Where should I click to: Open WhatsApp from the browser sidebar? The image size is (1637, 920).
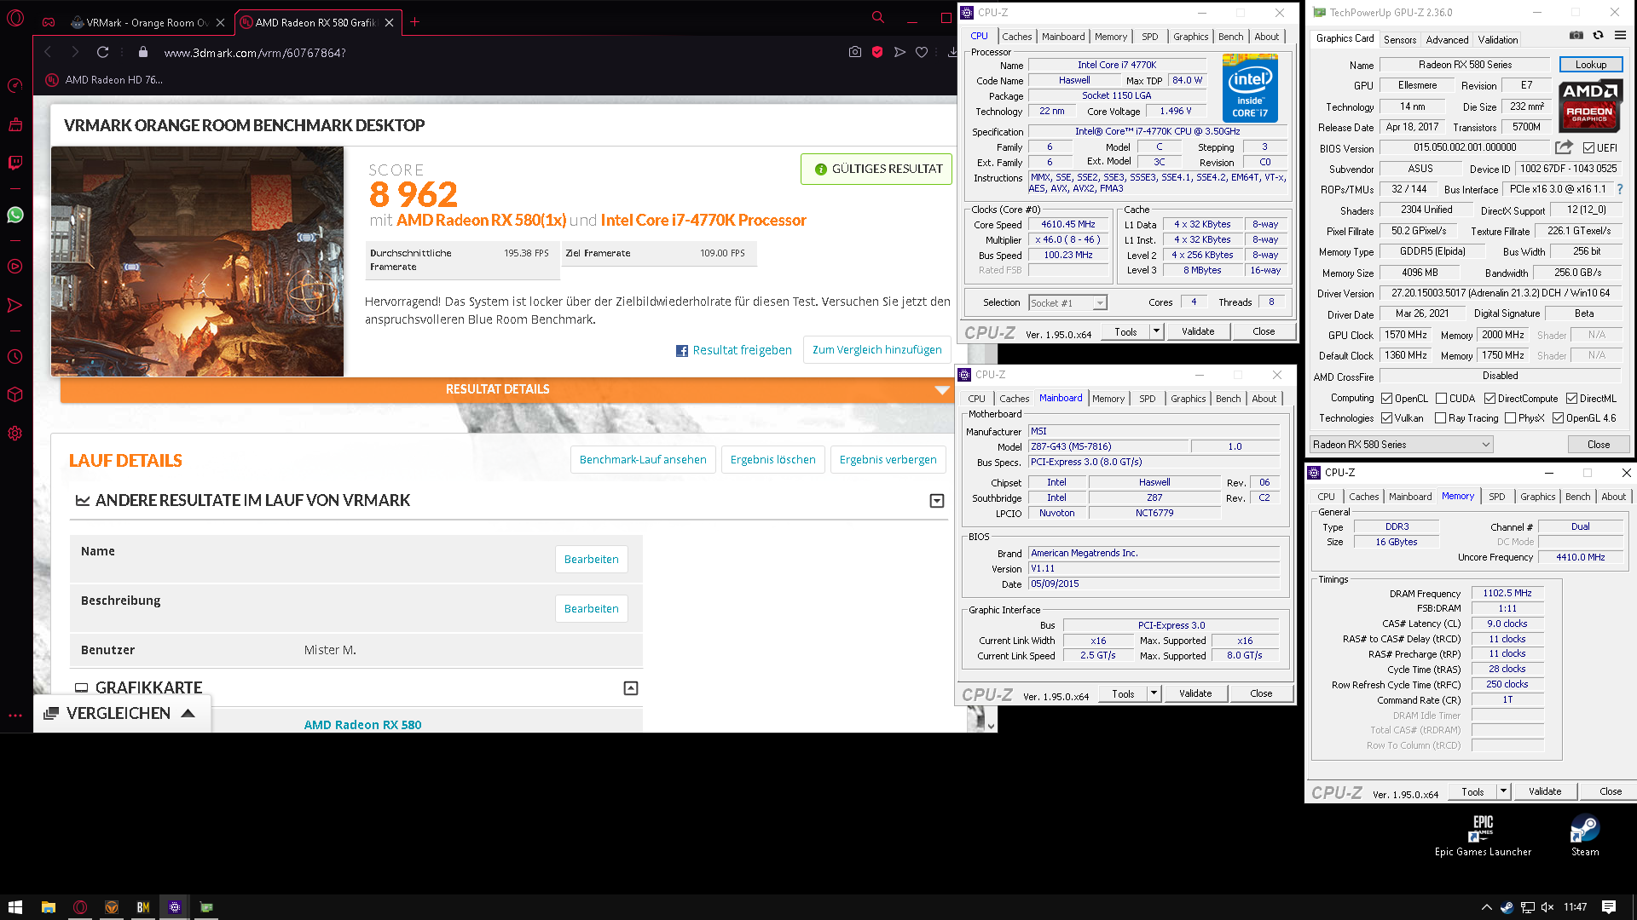pyautogui.click(x=15, y=215)
